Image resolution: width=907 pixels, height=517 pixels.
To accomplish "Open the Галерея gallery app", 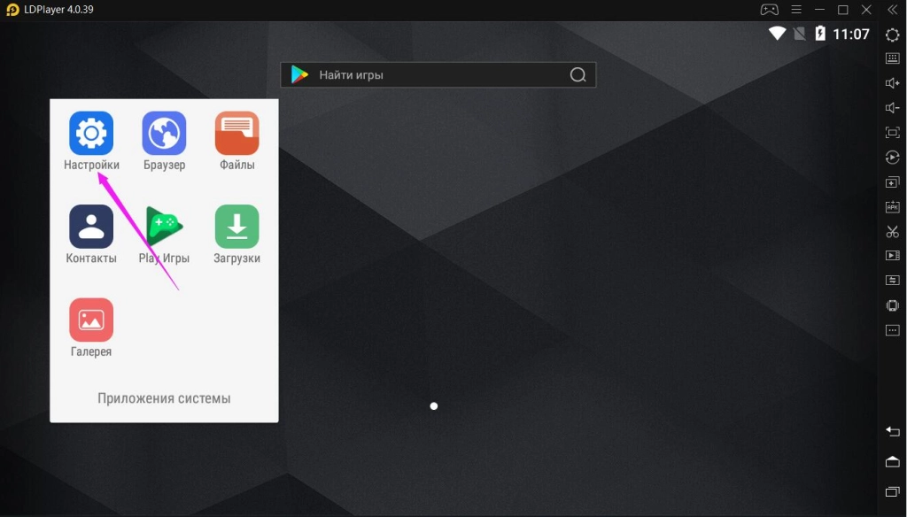I will click(91, 320).
